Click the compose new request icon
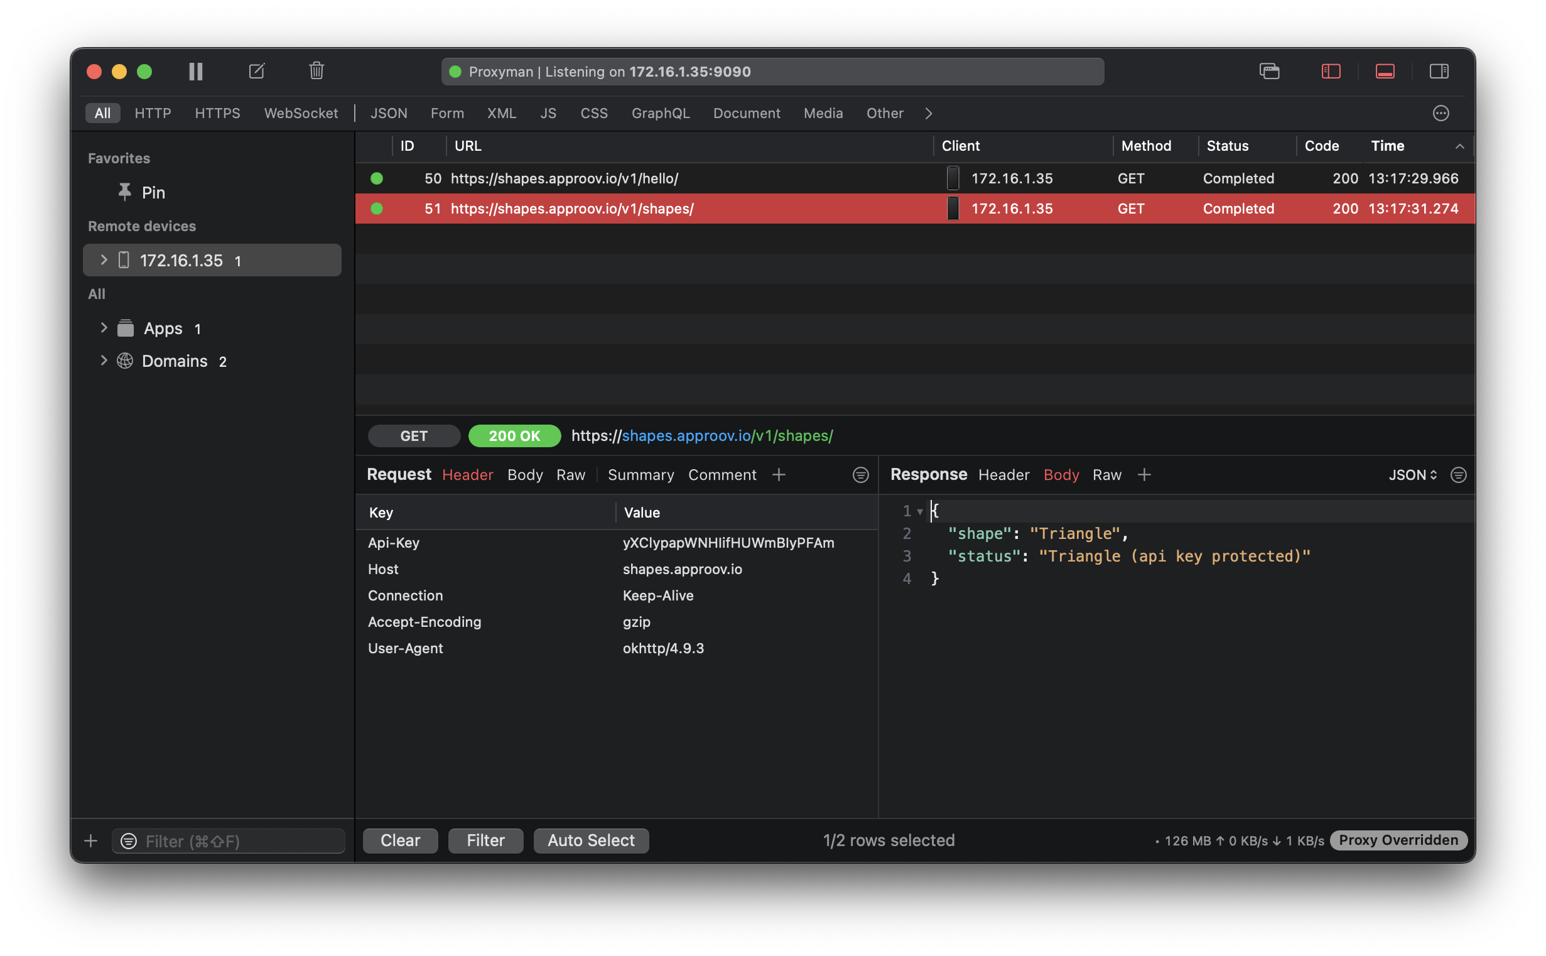The height and width of the screenshot is (956, 1546). 257,71
